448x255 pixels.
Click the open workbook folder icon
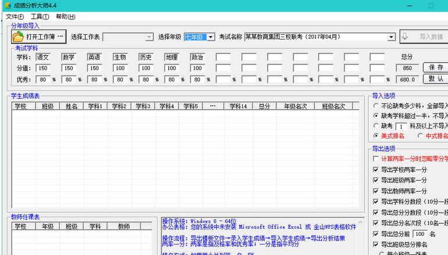(18, 37)
